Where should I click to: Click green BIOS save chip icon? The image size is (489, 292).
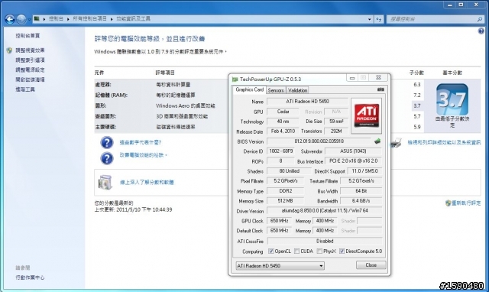(377, 141)
